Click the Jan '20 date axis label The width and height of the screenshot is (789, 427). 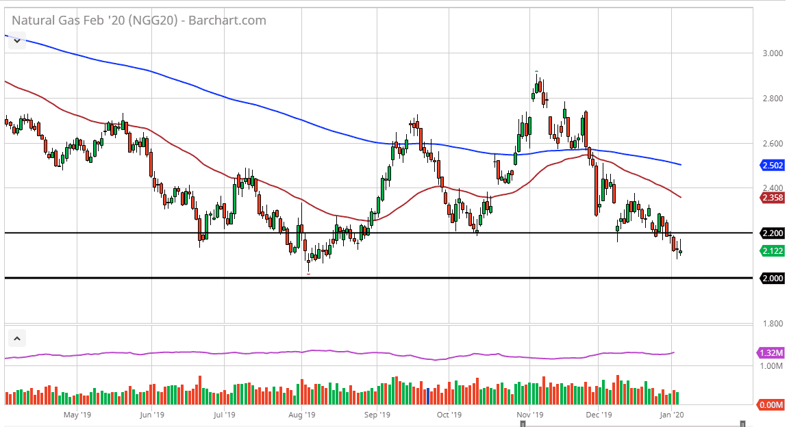(x=672, y=415)
